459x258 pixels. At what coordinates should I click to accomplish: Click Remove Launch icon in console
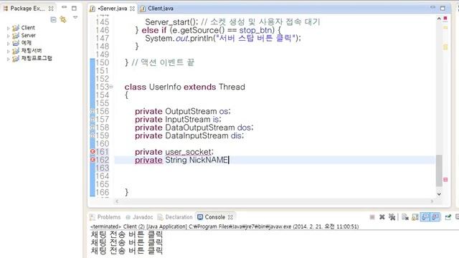[382, 217]
